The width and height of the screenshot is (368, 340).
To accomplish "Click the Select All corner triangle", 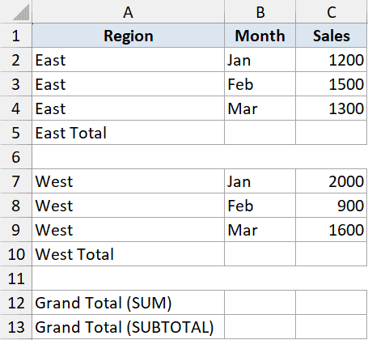I will click(21, 13).
